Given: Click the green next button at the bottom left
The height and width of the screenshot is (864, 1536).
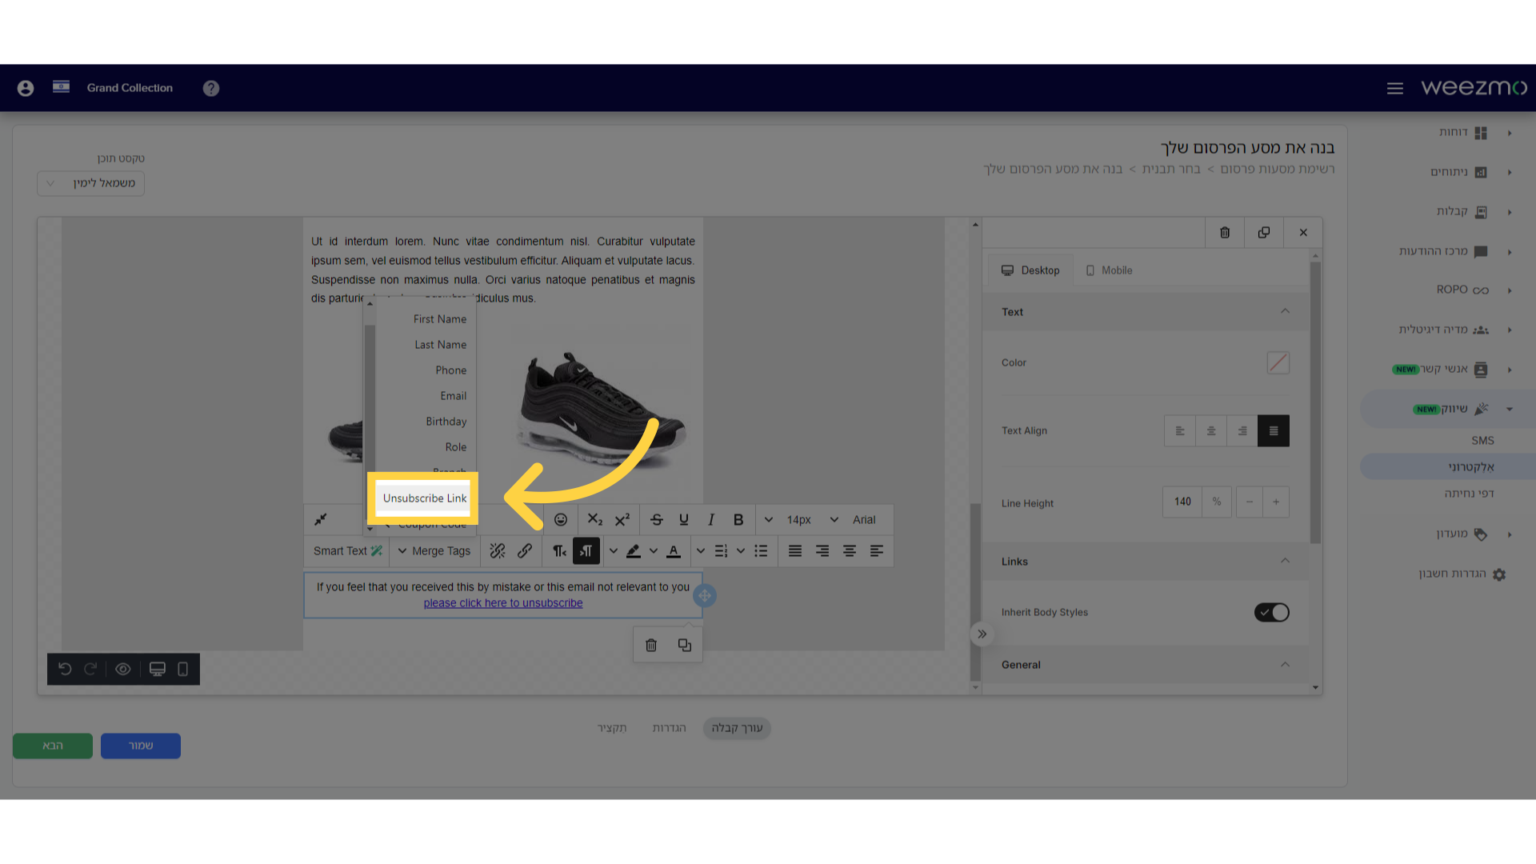Looking at the screenshot, I should pyautogui.click(x=53, y=746).
